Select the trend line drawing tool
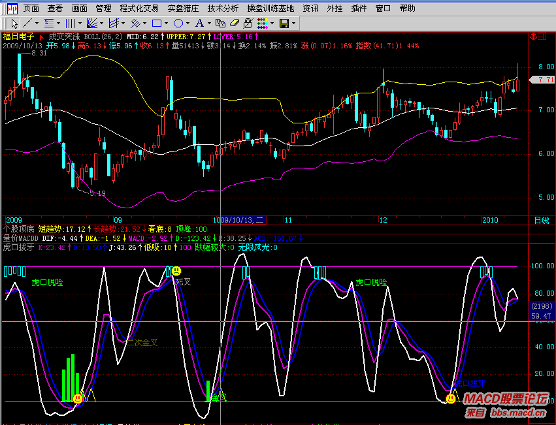Viewport: 556px width, 425px height. tap(27, 24)
